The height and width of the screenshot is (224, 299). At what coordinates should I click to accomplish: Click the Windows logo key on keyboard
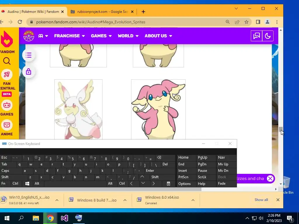click(27, 184)
